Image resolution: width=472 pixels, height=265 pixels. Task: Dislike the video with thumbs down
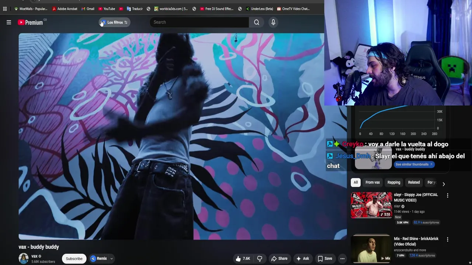coord(260,258)
